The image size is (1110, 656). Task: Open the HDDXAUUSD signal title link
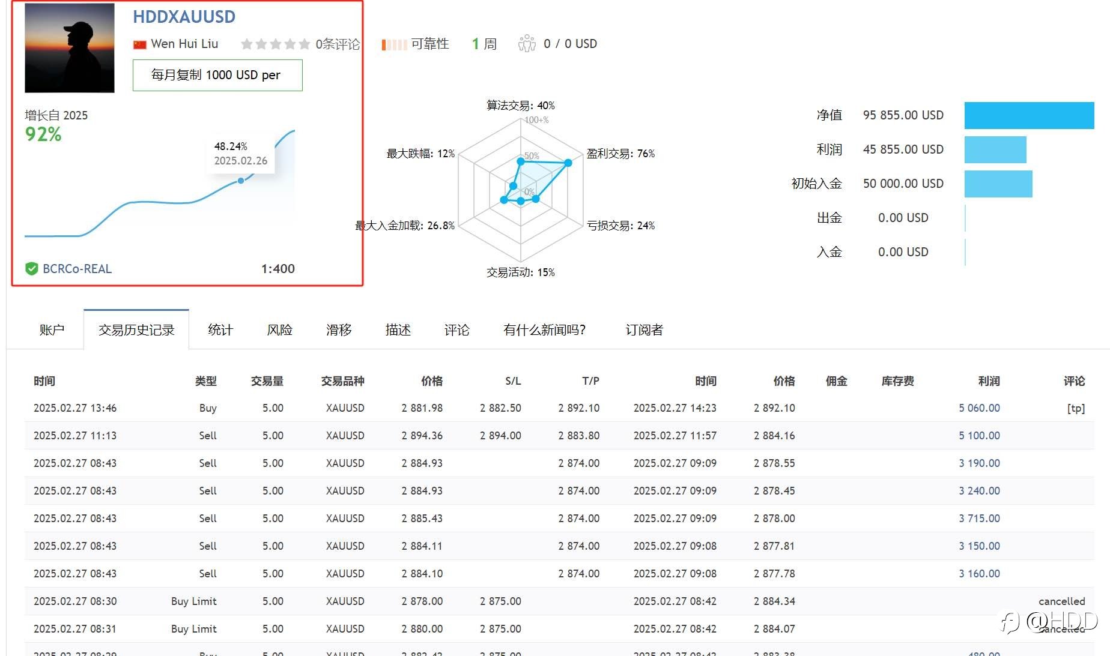tap(184, 17)
